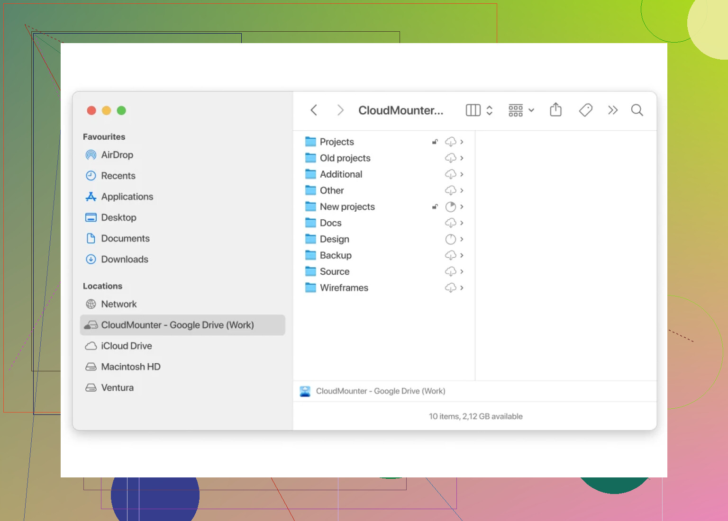Click the Downloads arrow icon
Screen dimensions: 728x521
(91, 259)
